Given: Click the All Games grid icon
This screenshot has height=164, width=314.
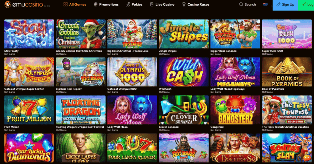Looking at the screenshot, I should 66,4.
